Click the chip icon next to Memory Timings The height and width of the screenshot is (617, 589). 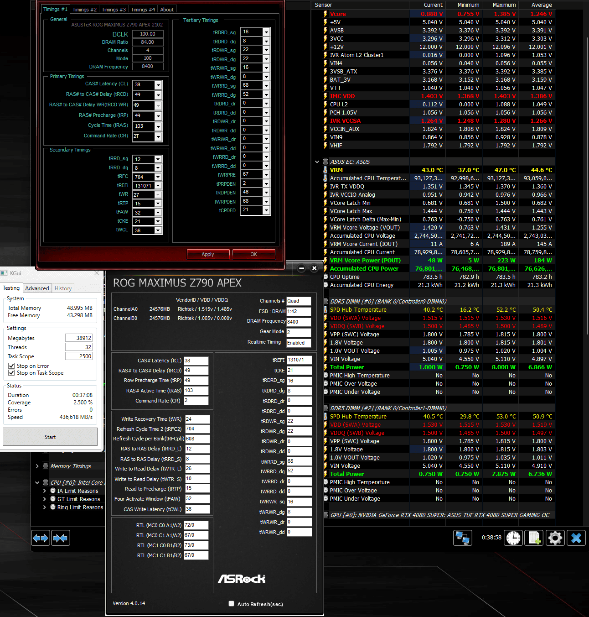(46, 466)
